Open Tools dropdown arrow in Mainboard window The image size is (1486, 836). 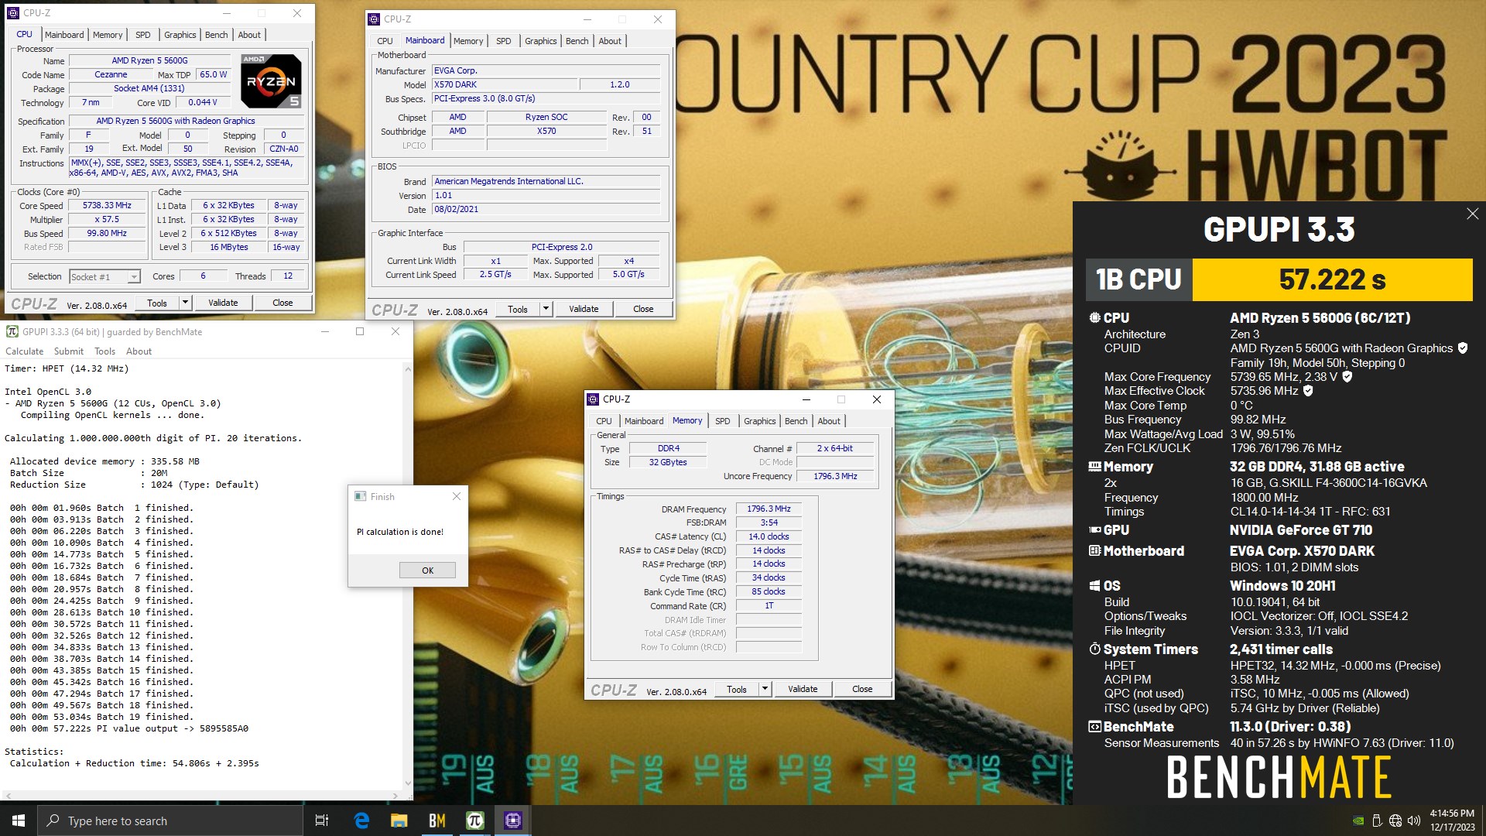pyautogui.click(x=546, y=309)
